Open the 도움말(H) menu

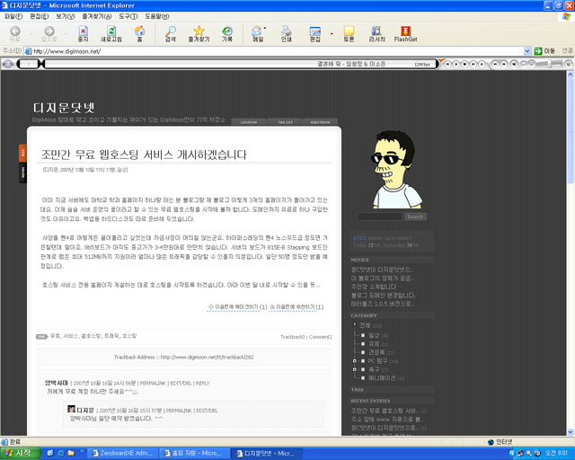pyautogui.click(x=157, y=16)
